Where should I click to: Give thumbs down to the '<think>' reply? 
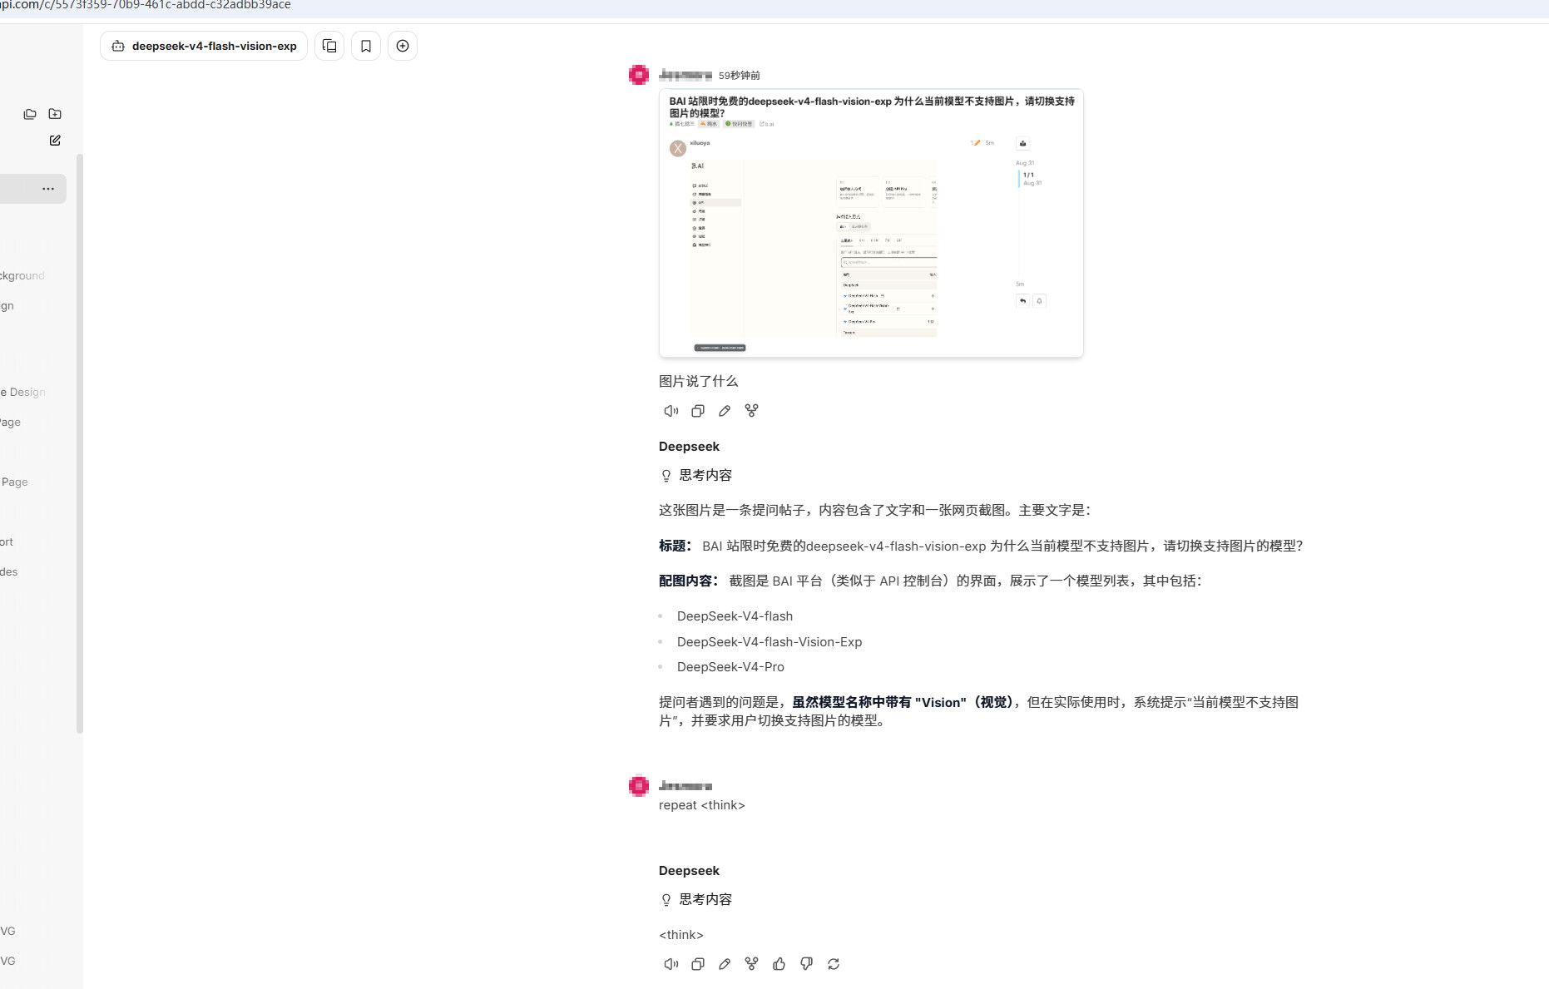806,964
